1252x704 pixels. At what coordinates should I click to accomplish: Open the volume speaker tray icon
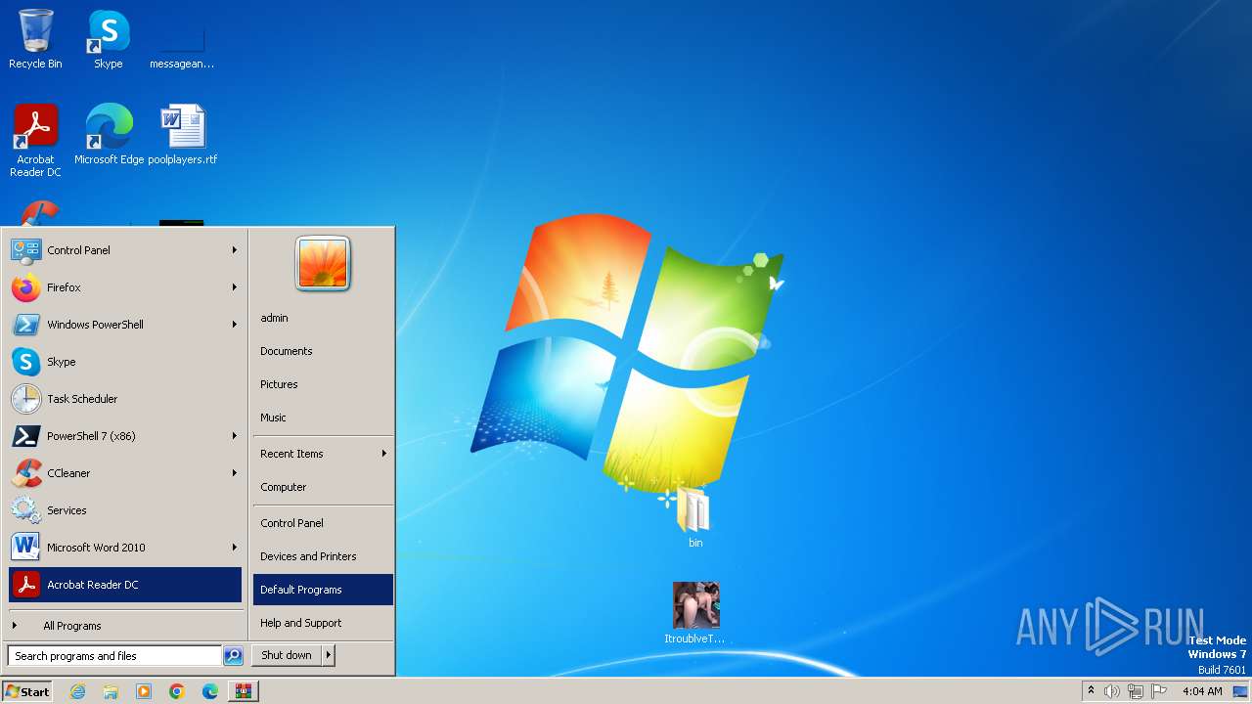(x=1112, y=691)
